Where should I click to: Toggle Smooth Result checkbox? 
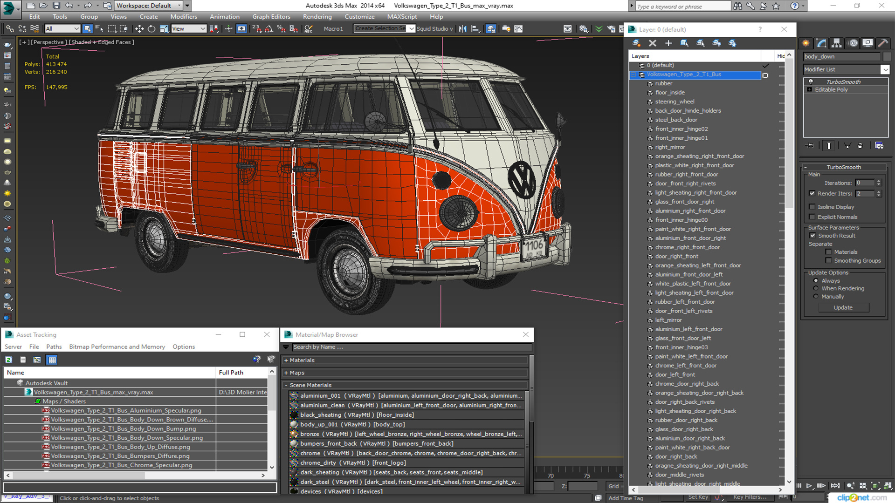tap(812, 236)
